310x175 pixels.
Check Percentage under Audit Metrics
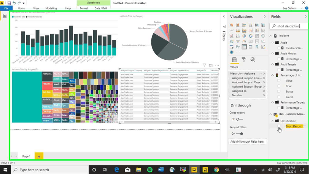[x=279, y=59]
